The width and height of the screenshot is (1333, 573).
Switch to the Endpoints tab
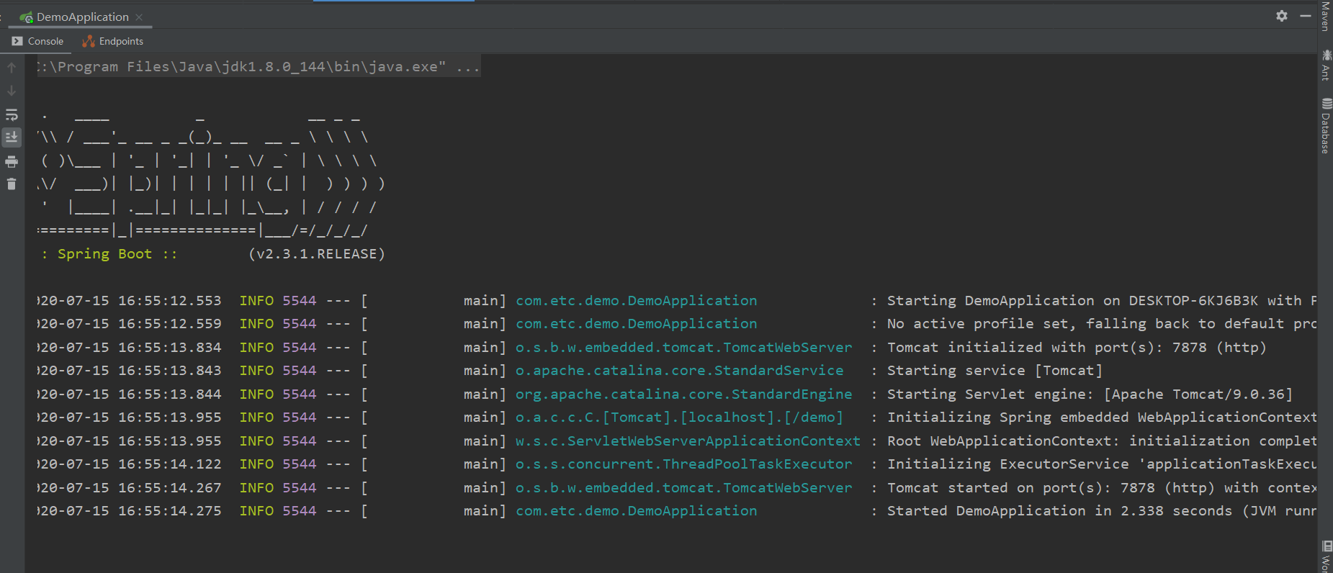pyautogui.click(x=112, y=41)
